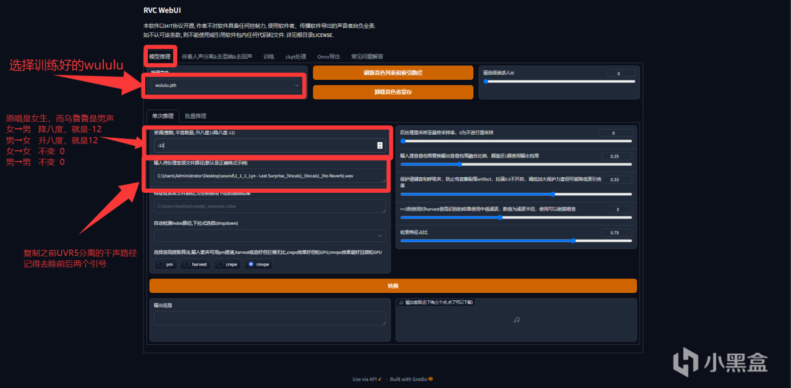Adjust the 检索特征占比 slider
The width and height of the screenshot is (791, 388).
516,240
